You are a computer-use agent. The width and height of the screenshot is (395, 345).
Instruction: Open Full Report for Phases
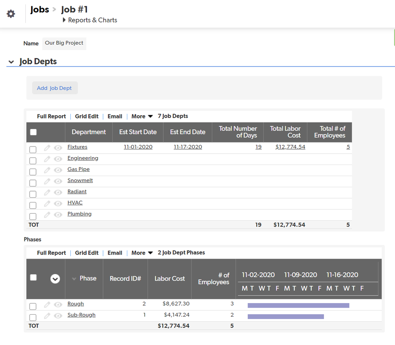[51, 253]
